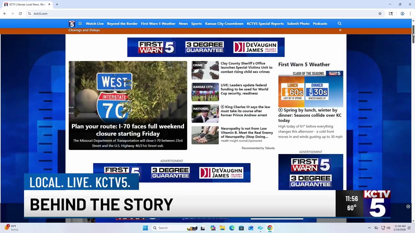Click the Neuropathy ad foot thumbnail
415x233 pixels.
pos(205,135)
